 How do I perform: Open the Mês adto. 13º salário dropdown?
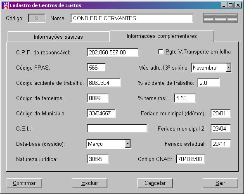(x=228, y=68)
